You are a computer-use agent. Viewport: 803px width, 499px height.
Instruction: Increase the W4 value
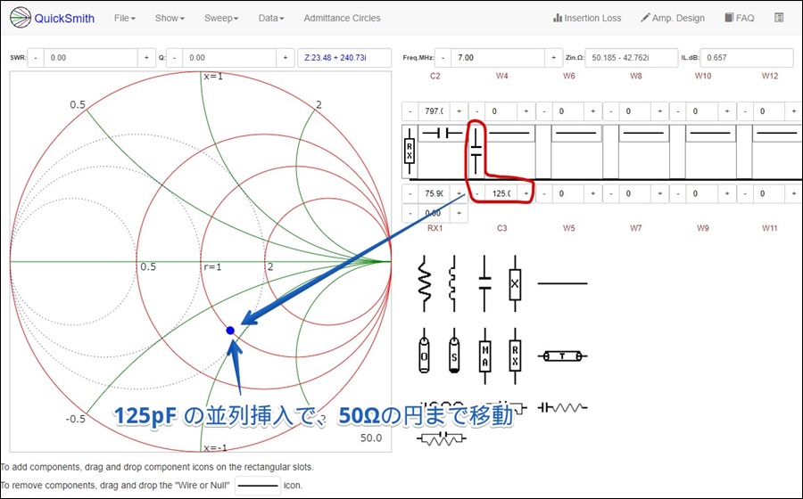(526, 111)
